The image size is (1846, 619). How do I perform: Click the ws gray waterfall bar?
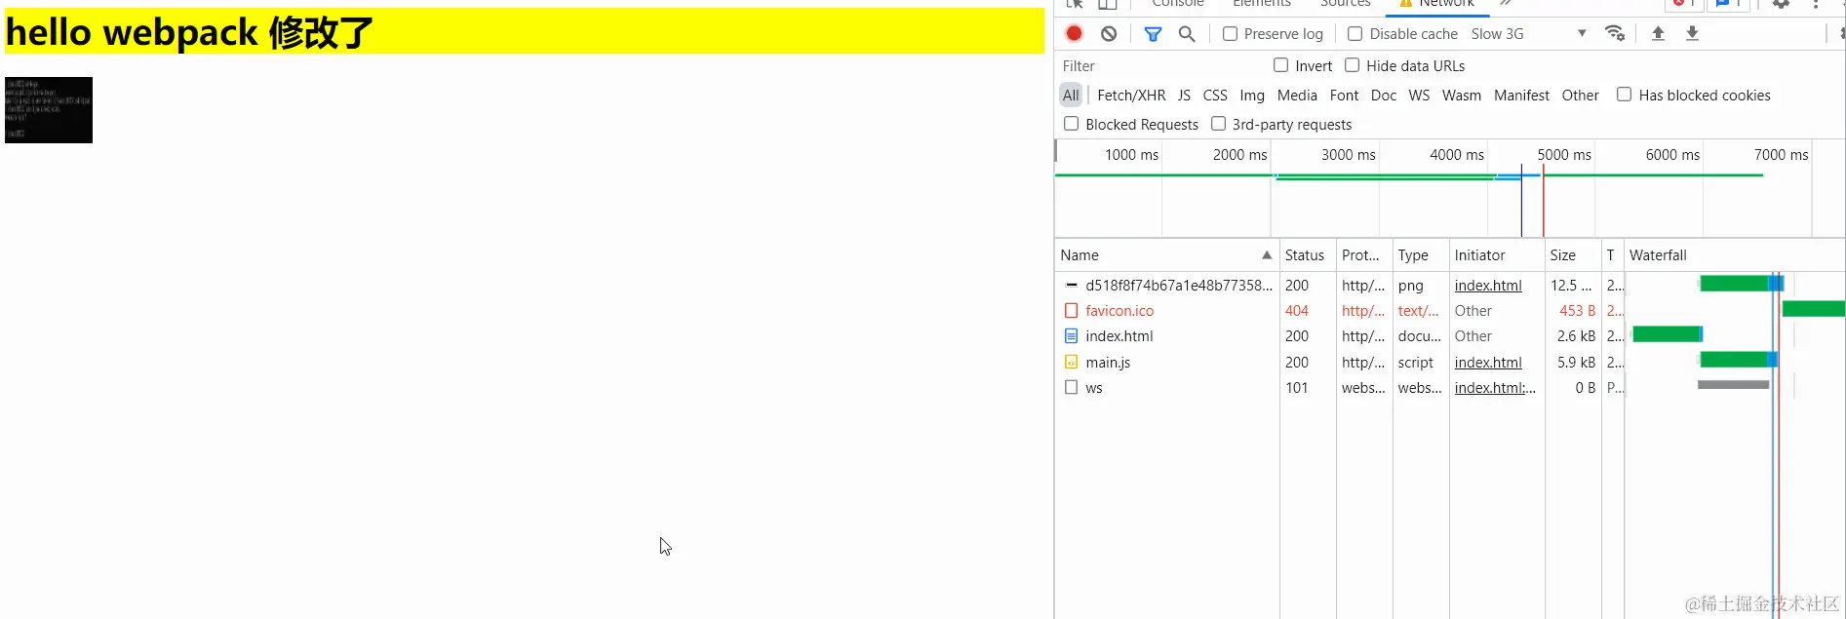click(x=1733, y=385)
